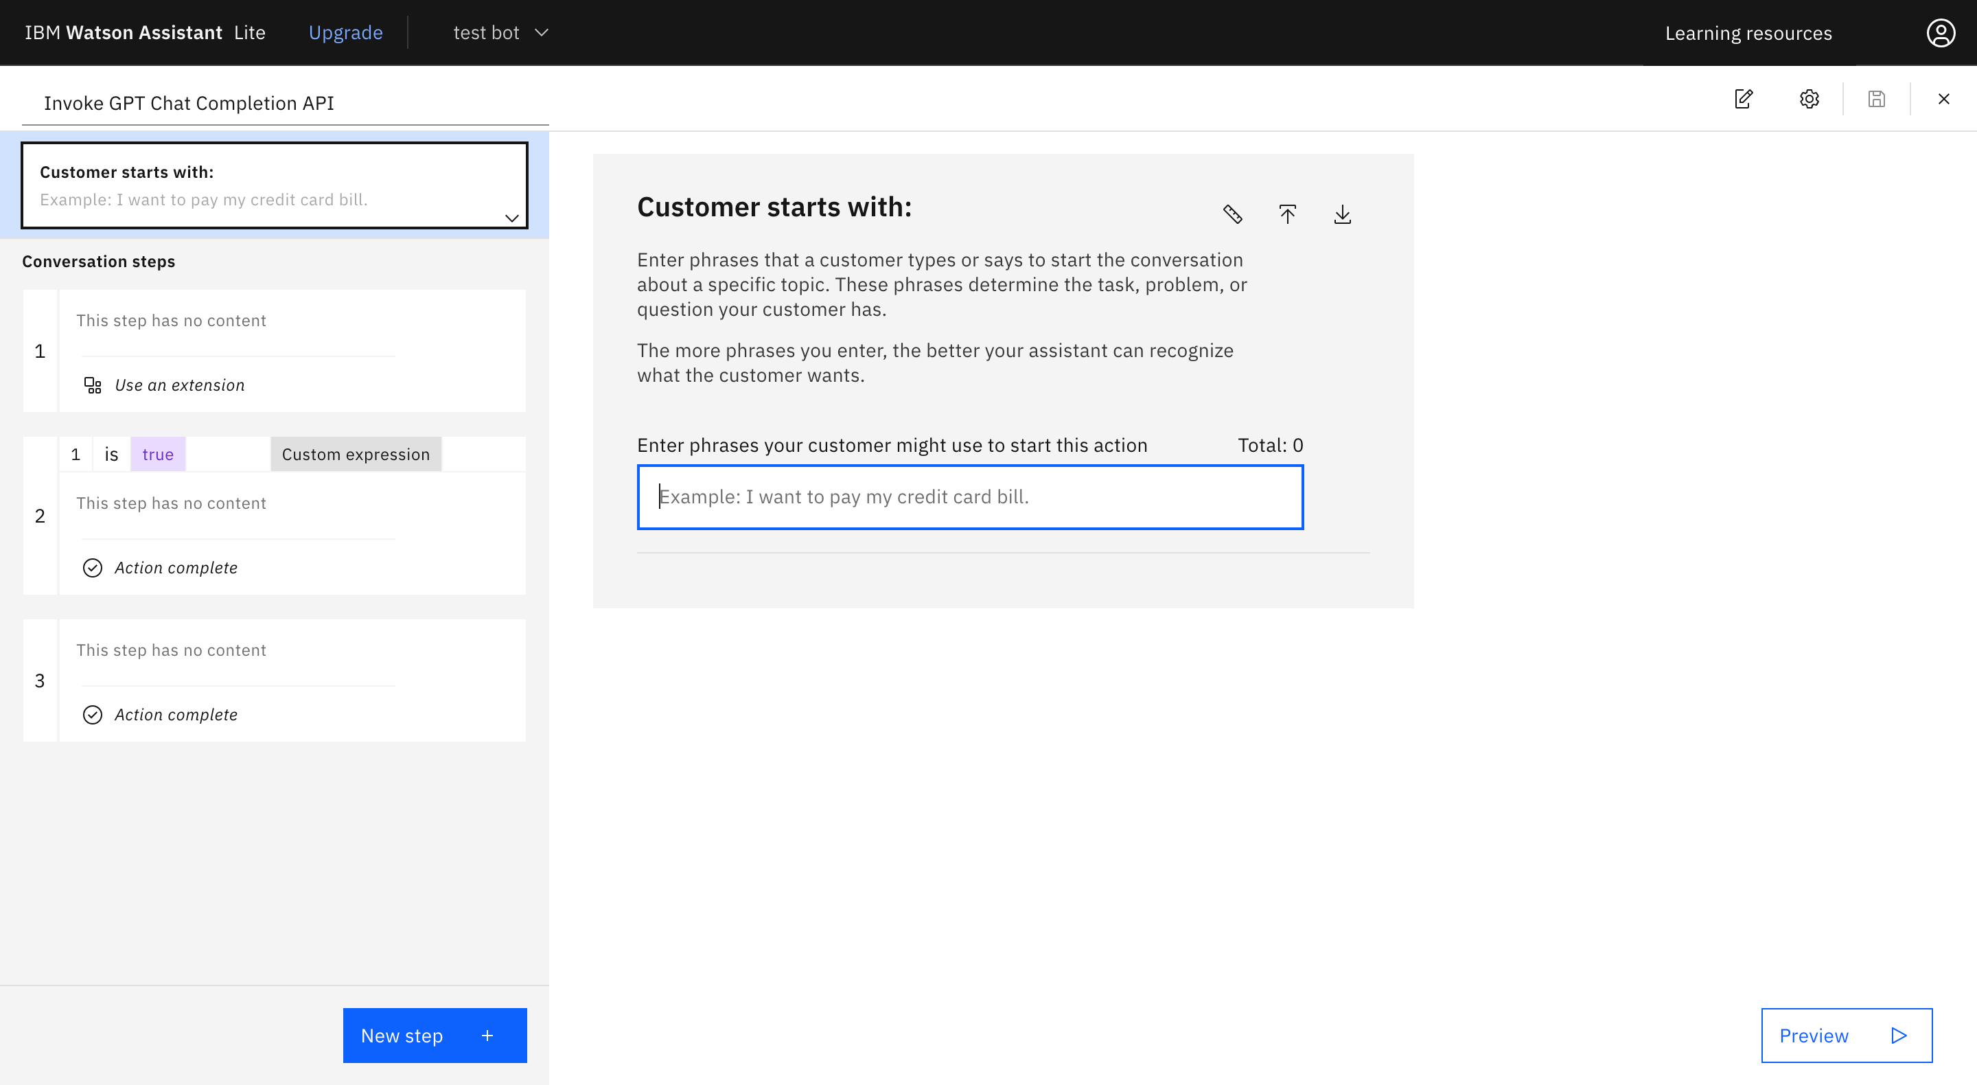Click the edit pencil icon in header

tap(1743, 99)
